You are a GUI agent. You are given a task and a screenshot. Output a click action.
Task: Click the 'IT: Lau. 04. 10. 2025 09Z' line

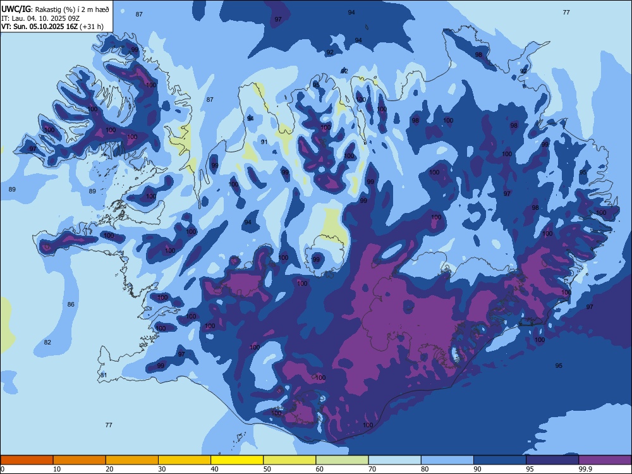40,18
